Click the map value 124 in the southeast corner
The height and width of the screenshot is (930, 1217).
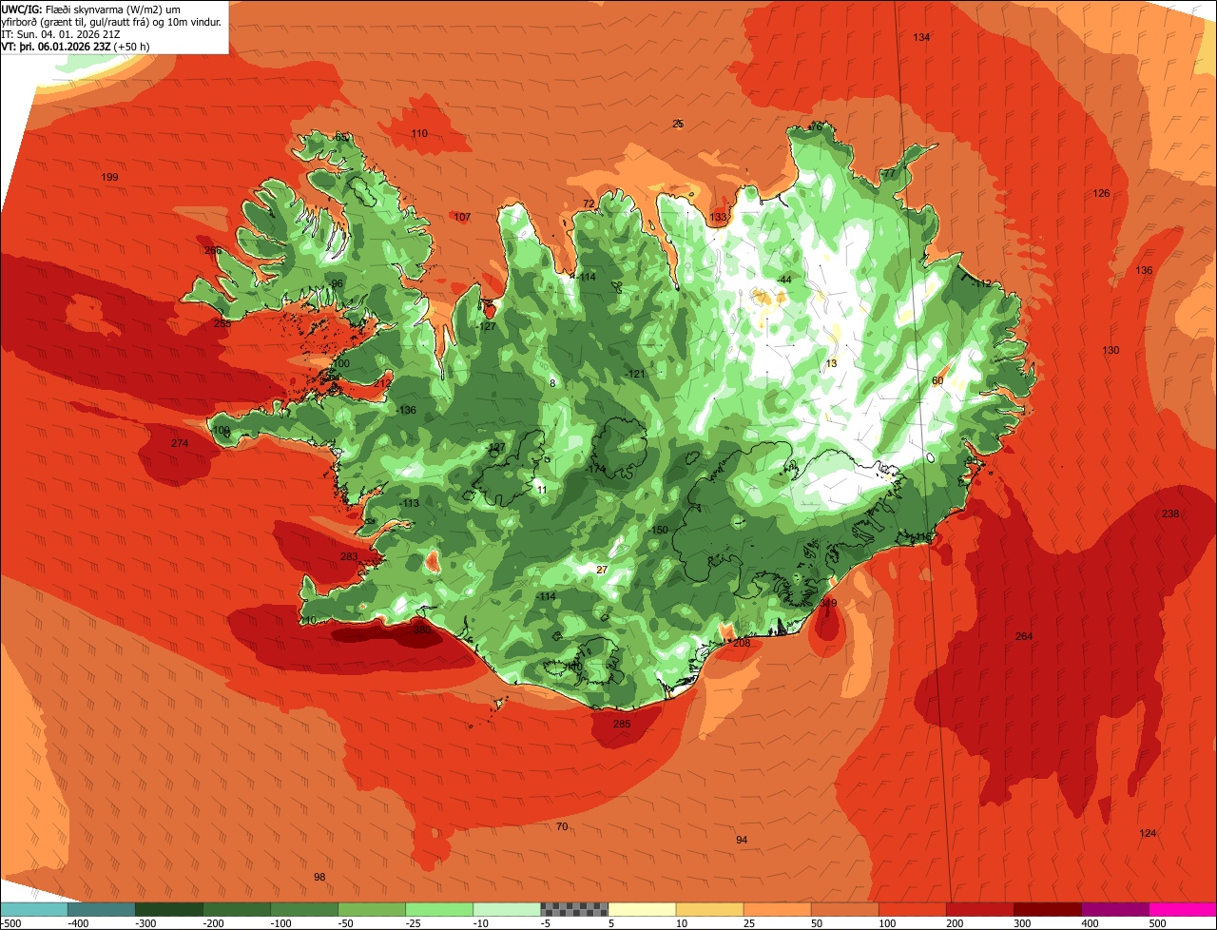coord(1148,833)
